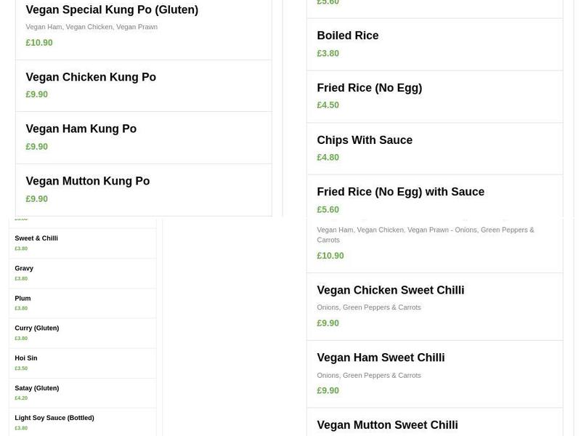Viewport: 581px width, 436px height.
Task: Choose Vegan Mutton Sweet Chilli
Action: tap(387, 424)
